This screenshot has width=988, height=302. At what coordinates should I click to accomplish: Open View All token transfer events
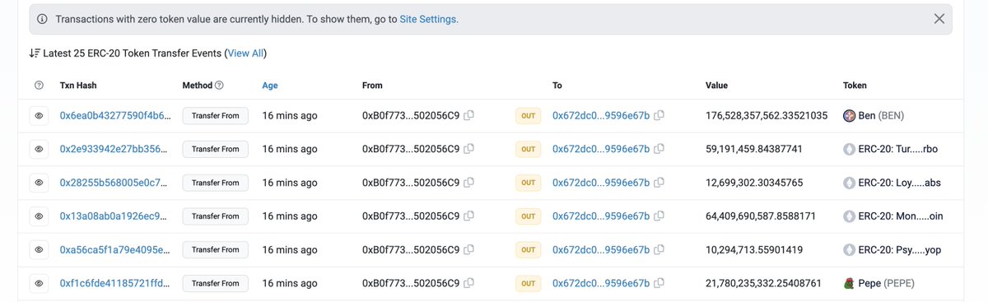[x=245, y=53]
